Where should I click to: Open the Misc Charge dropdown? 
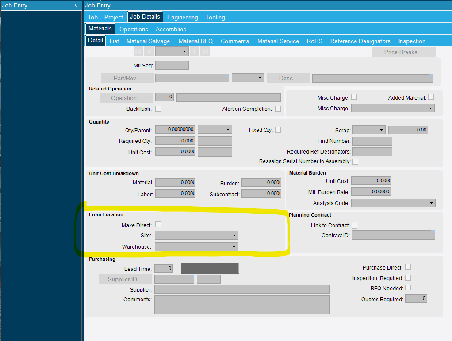393,108
